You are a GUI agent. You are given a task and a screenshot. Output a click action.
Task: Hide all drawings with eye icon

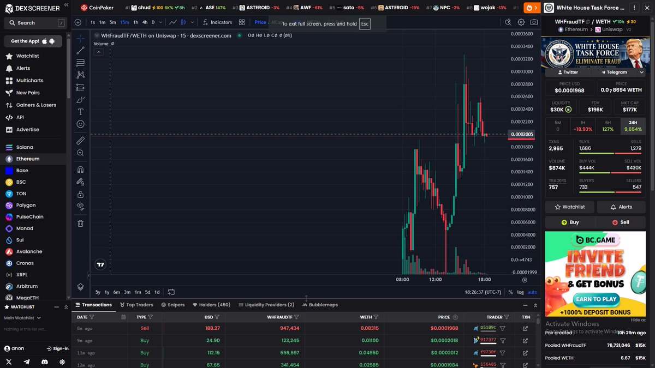[80, 206]
